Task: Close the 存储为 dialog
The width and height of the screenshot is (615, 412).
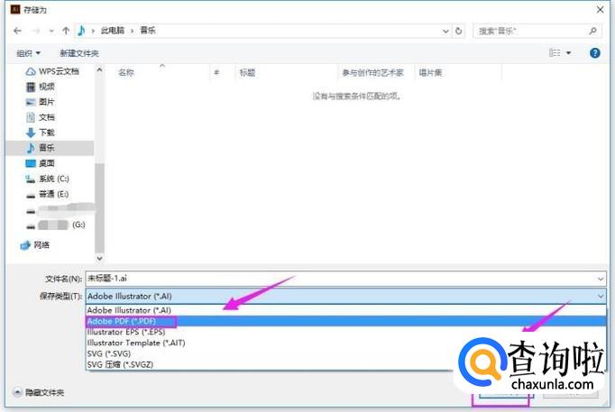Action: (x=600, y=10)
